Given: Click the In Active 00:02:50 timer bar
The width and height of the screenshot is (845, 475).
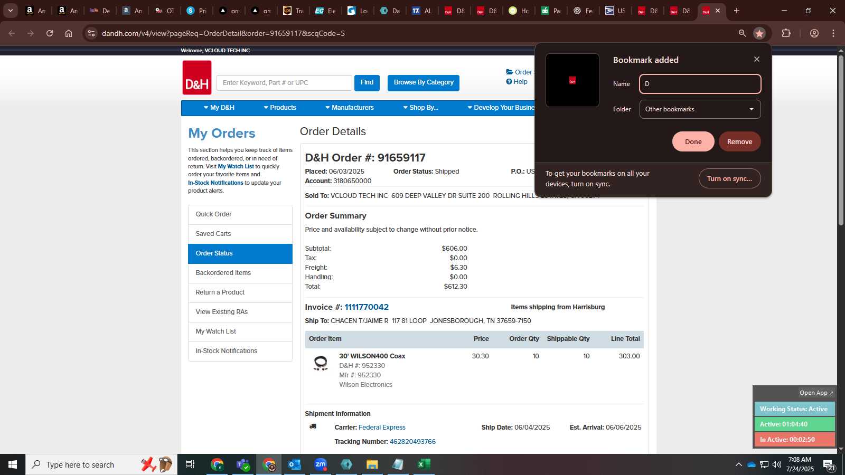Looking at the screenshot, I should click(x=794, y=440).
